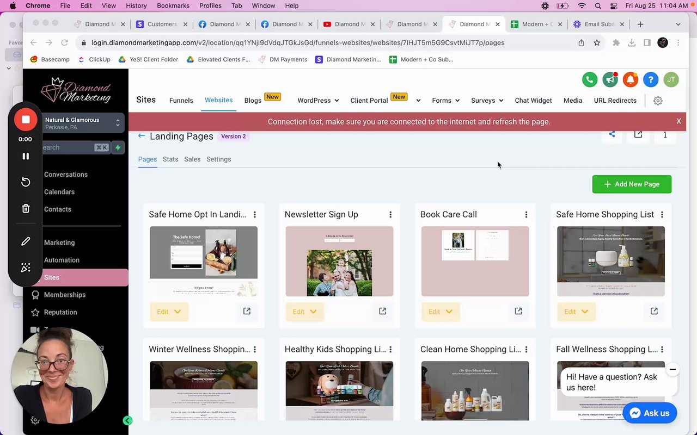Stop the screen recording with the red button
The height and width of the screenshot is (435, 697).
(26, 120)
